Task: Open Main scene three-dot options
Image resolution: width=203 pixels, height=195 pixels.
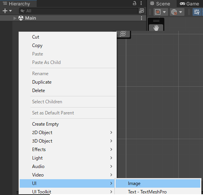Action: pyautogui.click(x=142, y=18)
